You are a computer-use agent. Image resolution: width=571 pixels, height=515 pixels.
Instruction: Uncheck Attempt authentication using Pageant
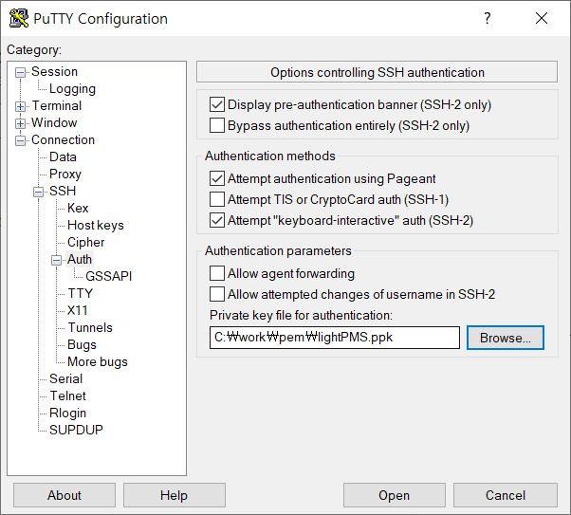point(217,179)
